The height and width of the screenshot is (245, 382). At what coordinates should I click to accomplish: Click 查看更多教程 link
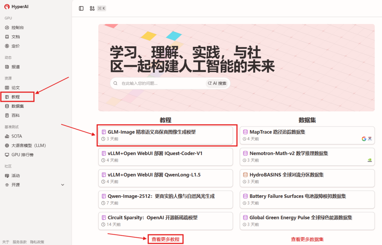165,239
